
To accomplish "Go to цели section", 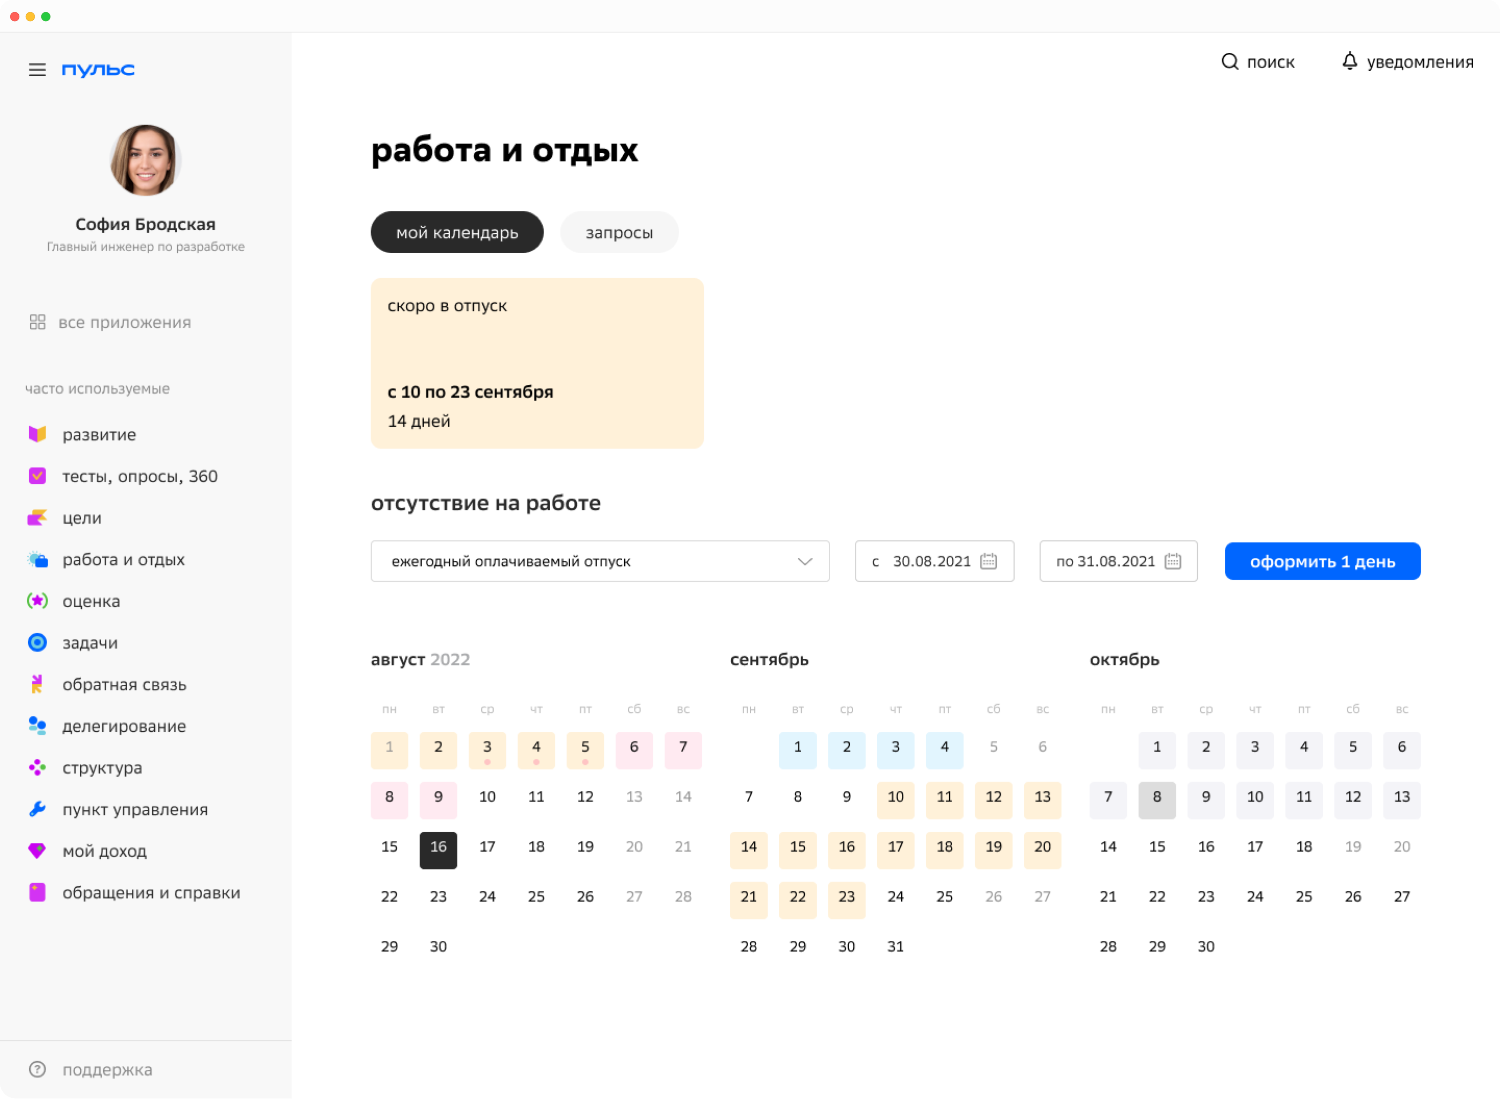I will click(x=82, y=517).
